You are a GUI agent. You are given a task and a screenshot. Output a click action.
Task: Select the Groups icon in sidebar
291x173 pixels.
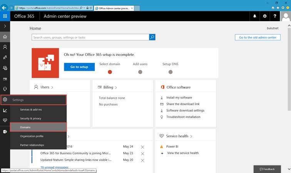pyautogui.click(x=5, y=58)
